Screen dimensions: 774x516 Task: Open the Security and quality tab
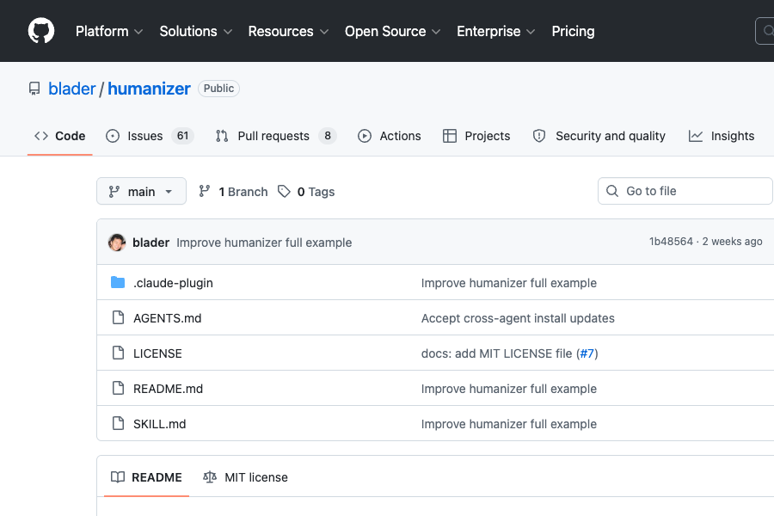pyautogui.click(x=599, y=136)
